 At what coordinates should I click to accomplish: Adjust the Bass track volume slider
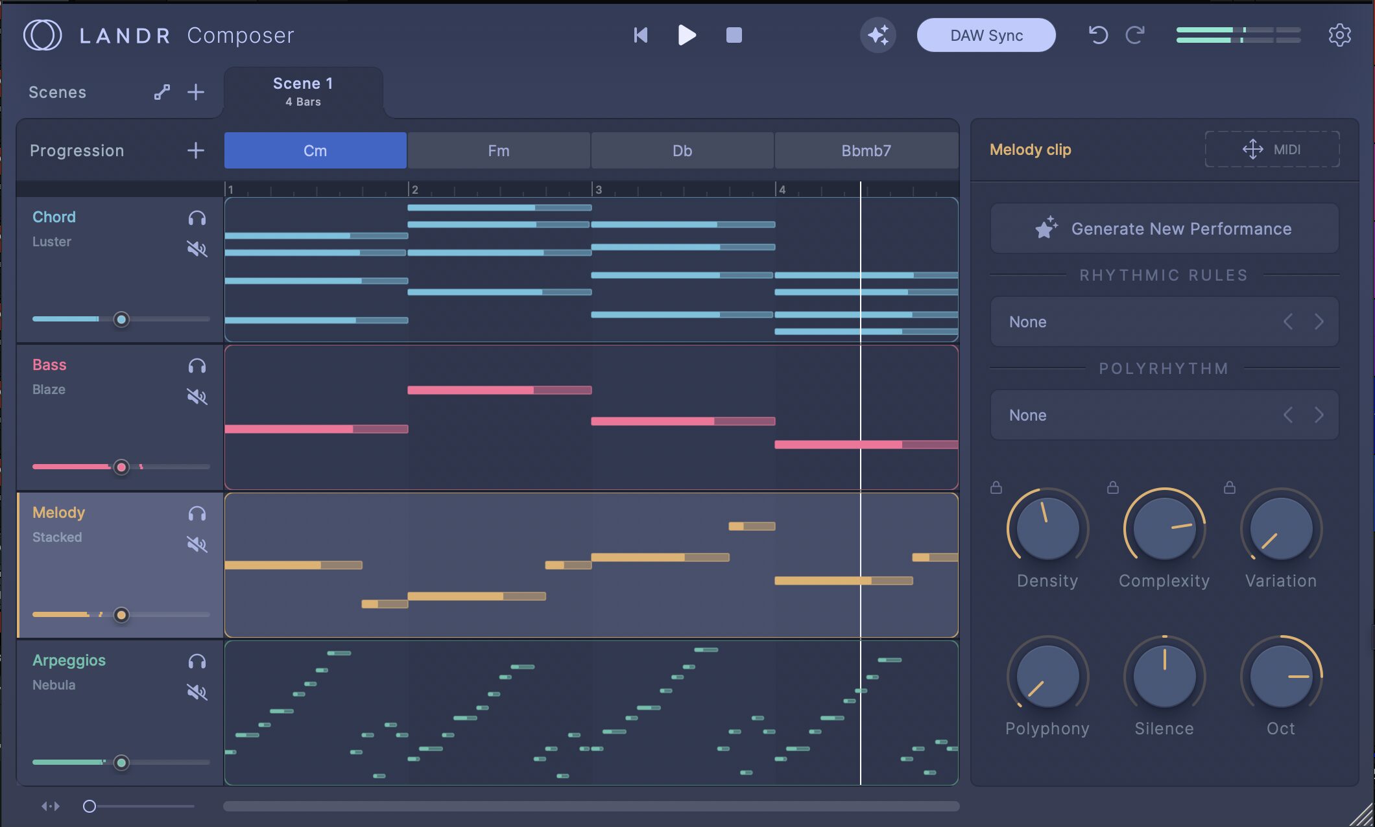point(121,467)
